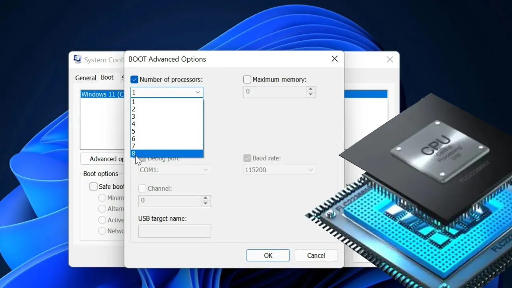
Task: Click the Maximum memory value field
Action: coord(274,92)
